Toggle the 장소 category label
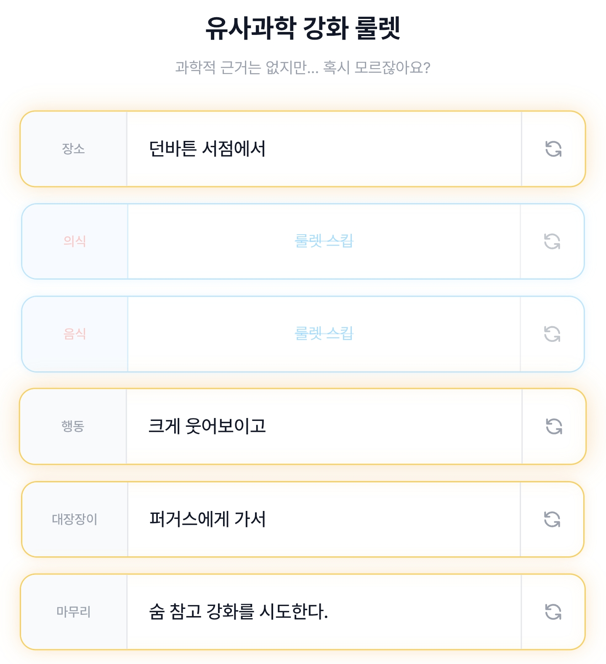Screen dimensions: 606x664 [74, 149]
